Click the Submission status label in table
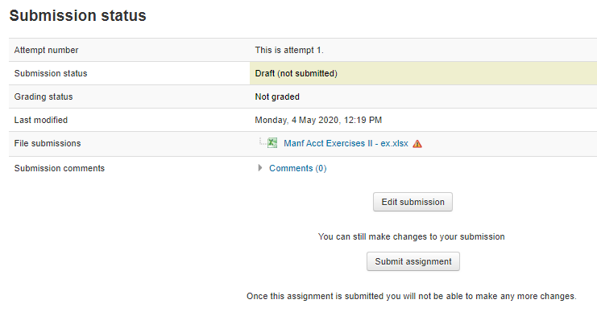Viewport: 597px width, 312px height. tap(51, 73)
